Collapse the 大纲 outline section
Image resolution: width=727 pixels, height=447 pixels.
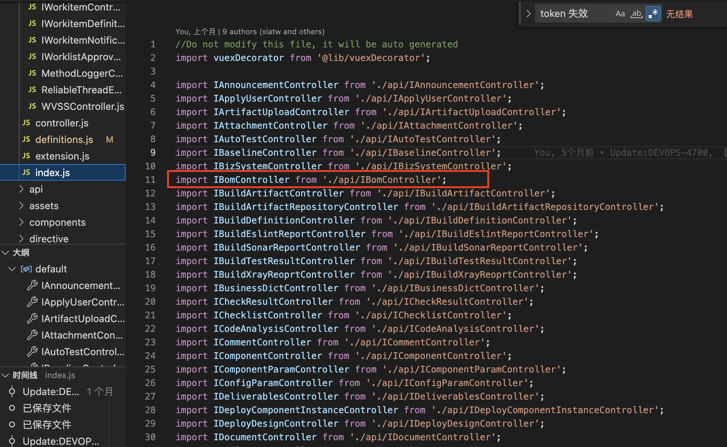(6, 253)
